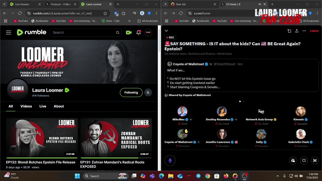The width and height of the screenshot is (322, 181).
Task: Click the Rumble search input field
Action: click(83, 32)
